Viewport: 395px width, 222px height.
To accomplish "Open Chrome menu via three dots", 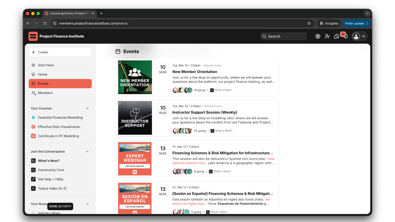I will coord(367,23).
